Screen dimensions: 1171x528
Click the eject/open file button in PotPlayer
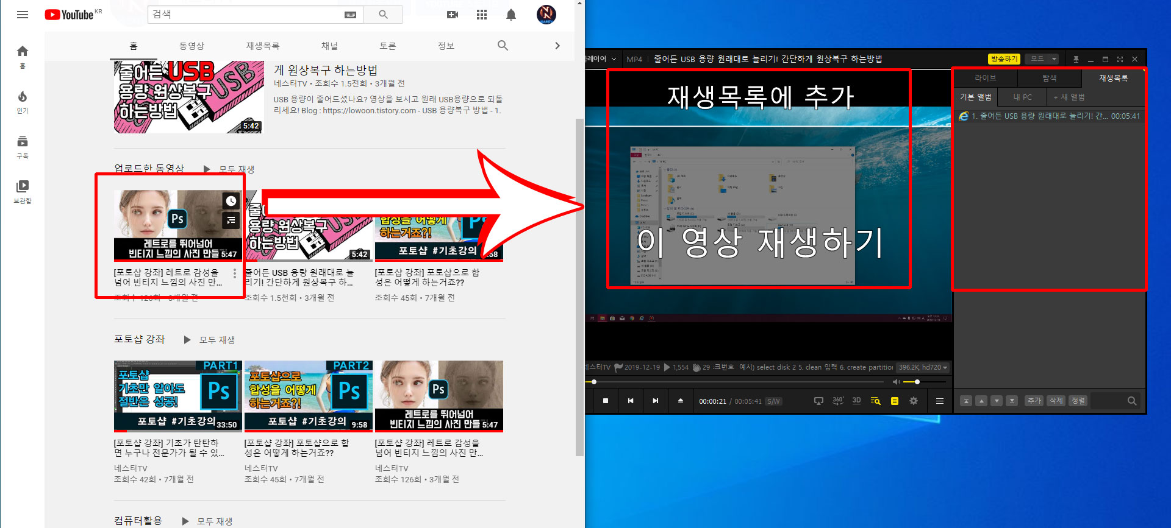coord(681,401)
